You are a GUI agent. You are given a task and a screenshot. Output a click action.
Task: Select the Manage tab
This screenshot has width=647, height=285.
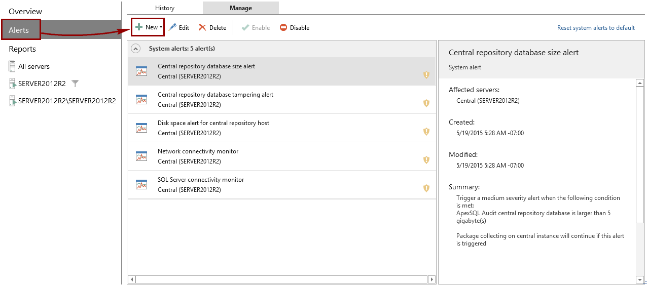241,8
